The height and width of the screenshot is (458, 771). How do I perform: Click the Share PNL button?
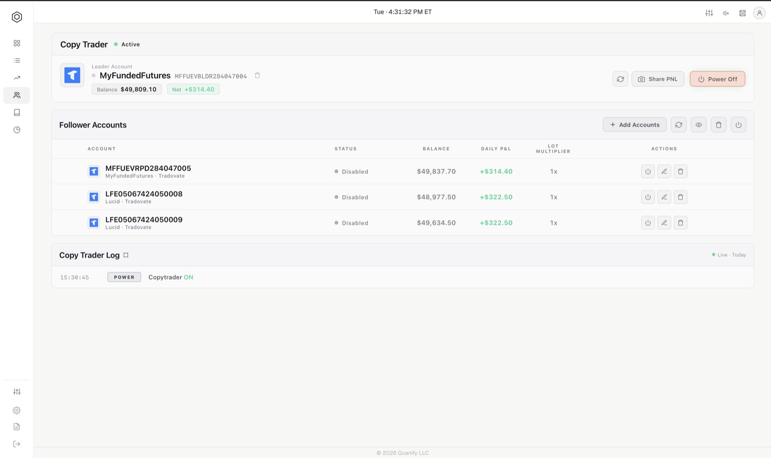(x=658, y=79)
